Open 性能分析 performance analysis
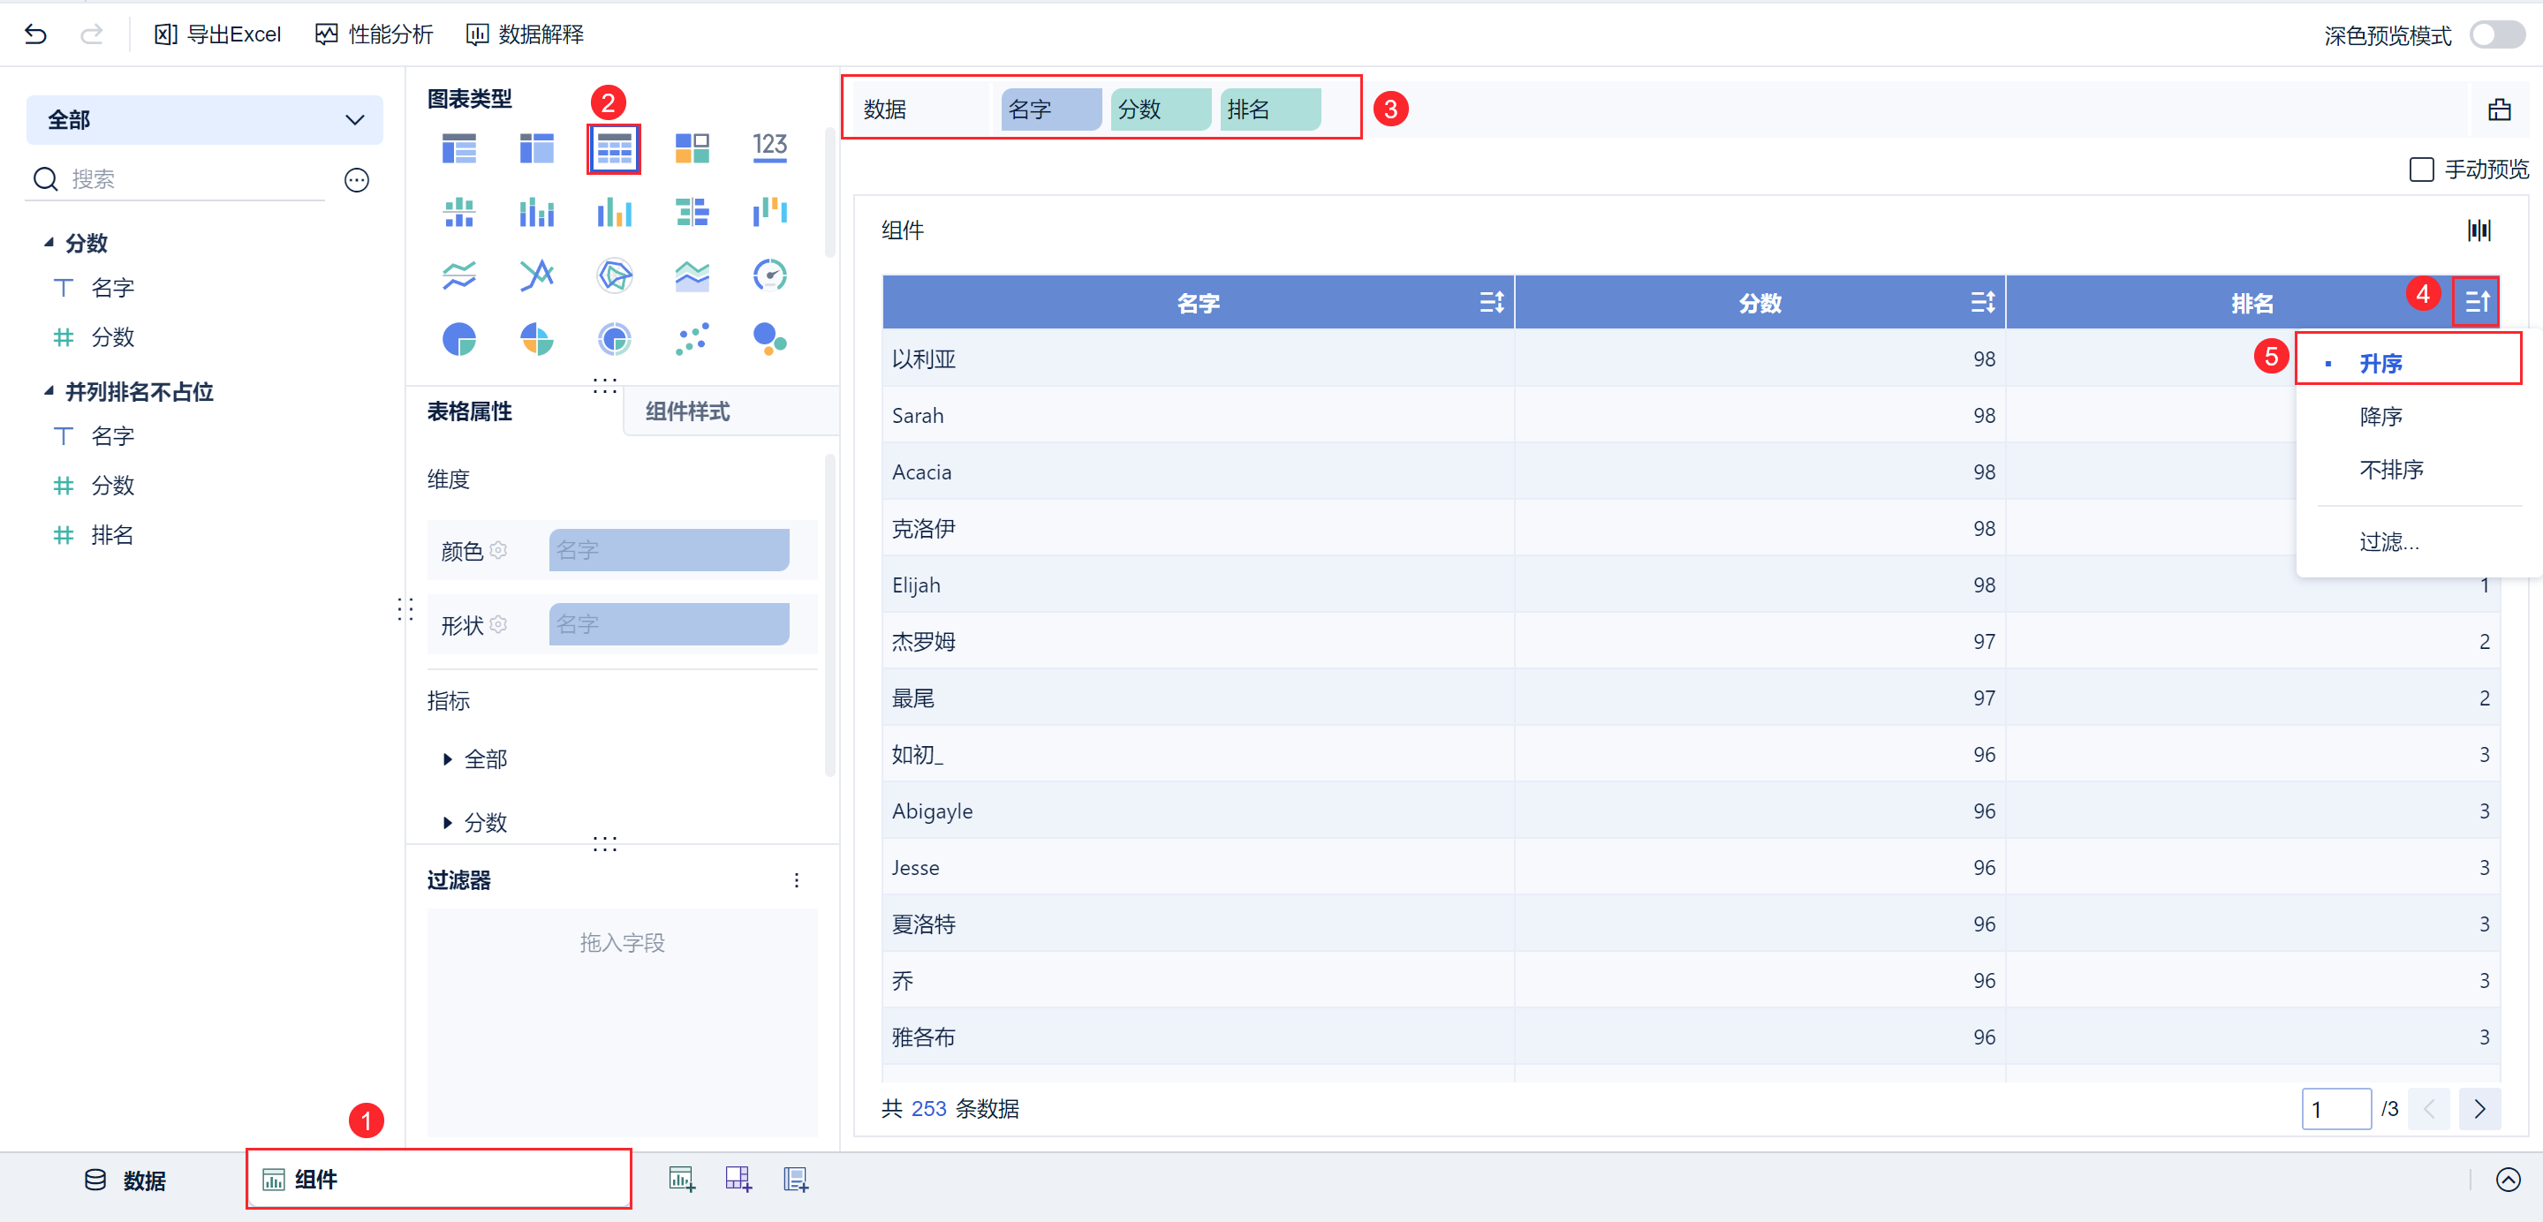The width and height of the screenshot is (2543, 1222). tap(375, 34)
